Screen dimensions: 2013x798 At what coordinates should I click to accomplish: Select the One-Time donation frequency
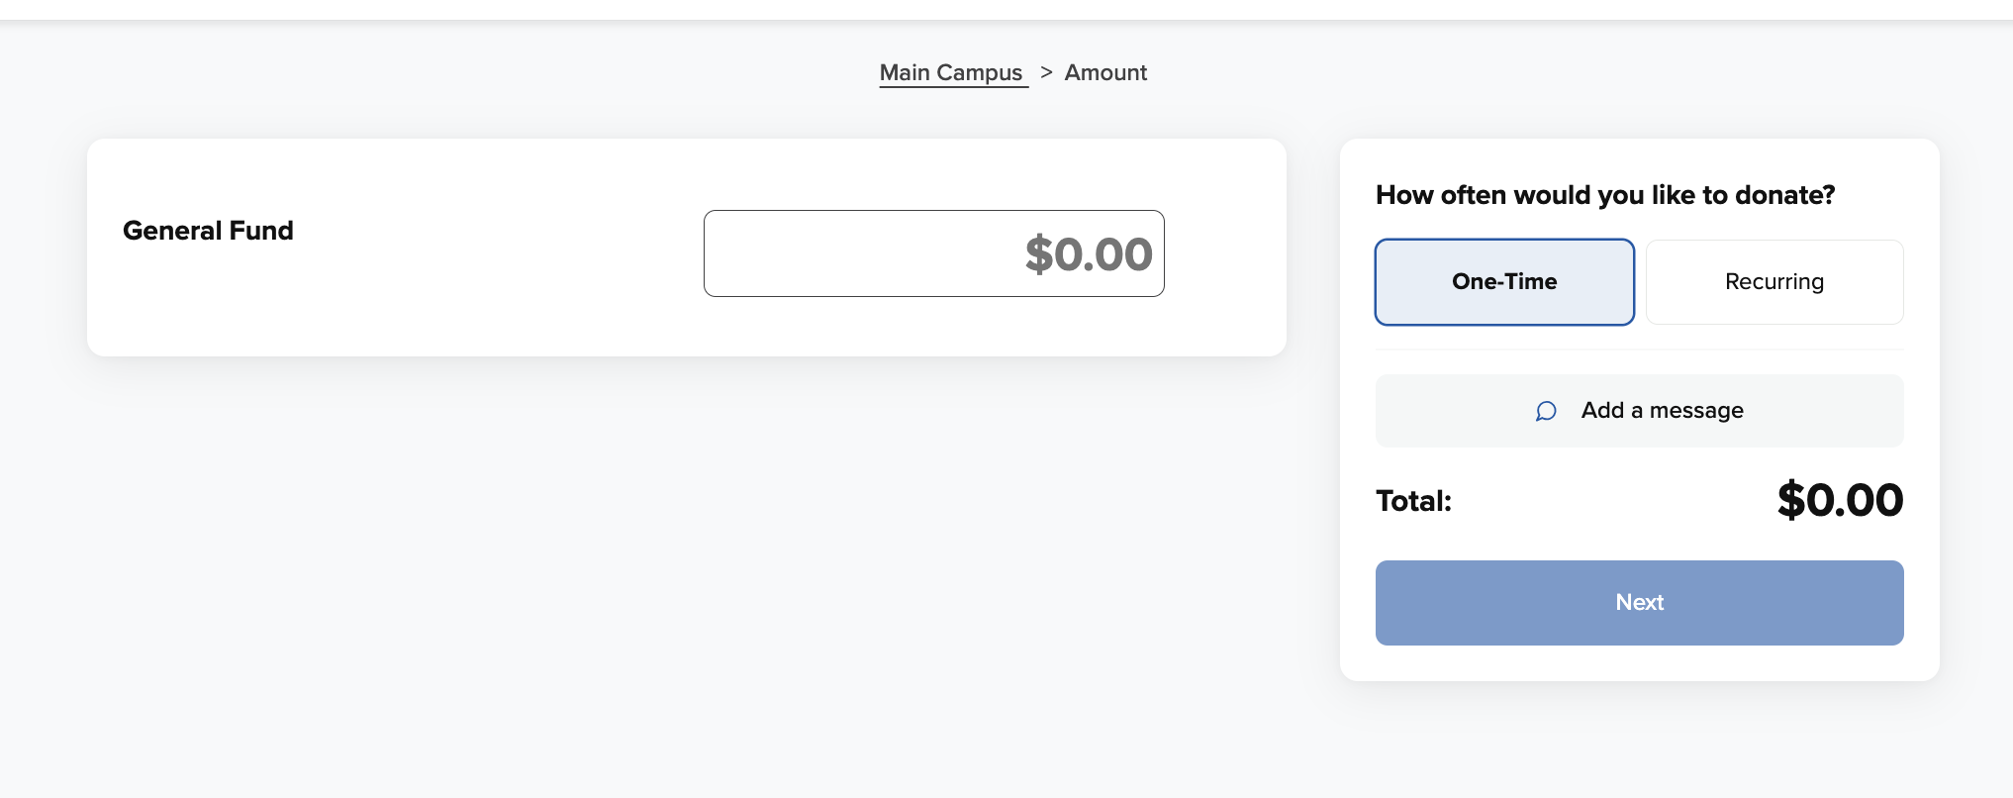pos(1504,282)
